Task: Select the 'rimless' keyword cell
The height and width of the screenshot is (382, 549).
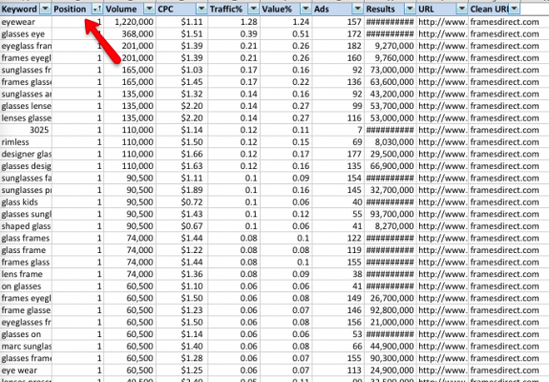Action: pyautogui.click(x=26, y=142)
